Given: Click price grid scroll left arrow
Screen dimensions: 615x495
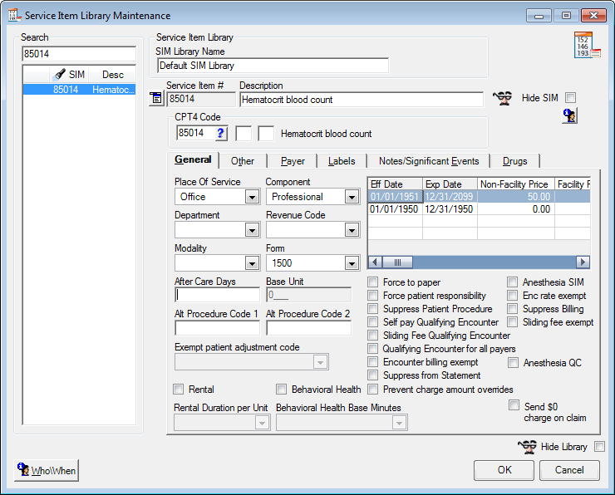Looking at the screenshot, I should pos(375,262).
